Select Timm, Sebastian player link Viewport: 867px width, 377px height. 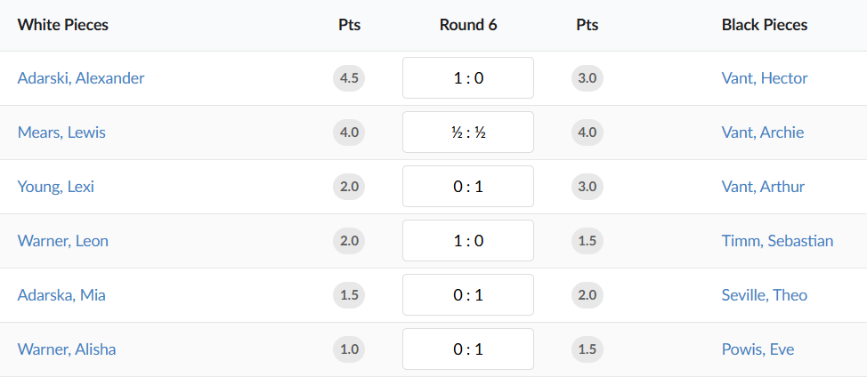777,241
